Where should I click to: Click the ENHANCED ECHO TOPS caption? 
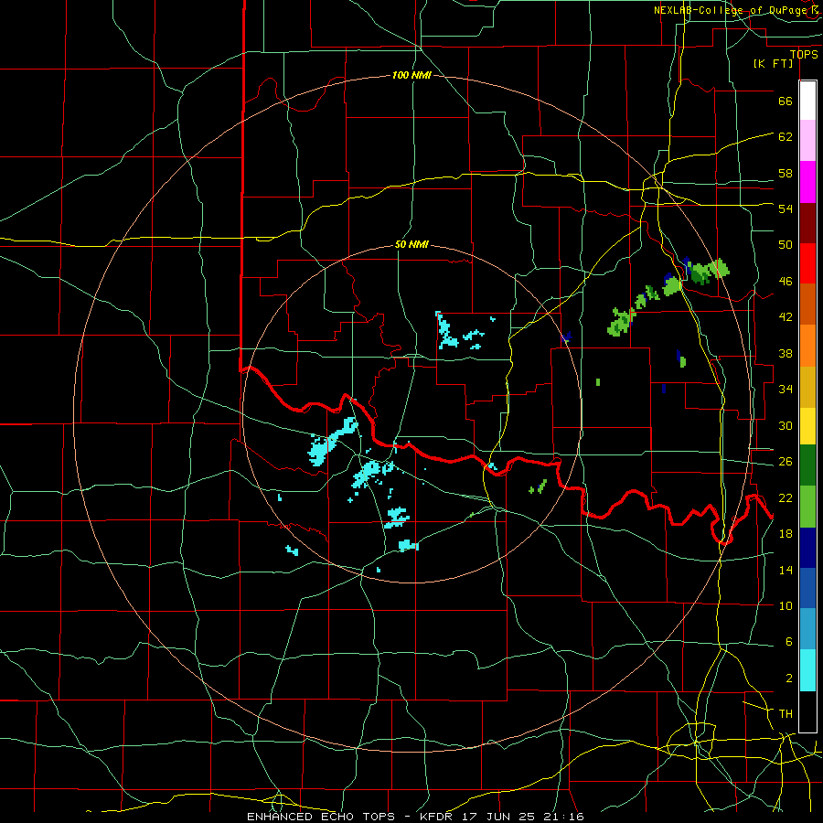tap(321, 817)
